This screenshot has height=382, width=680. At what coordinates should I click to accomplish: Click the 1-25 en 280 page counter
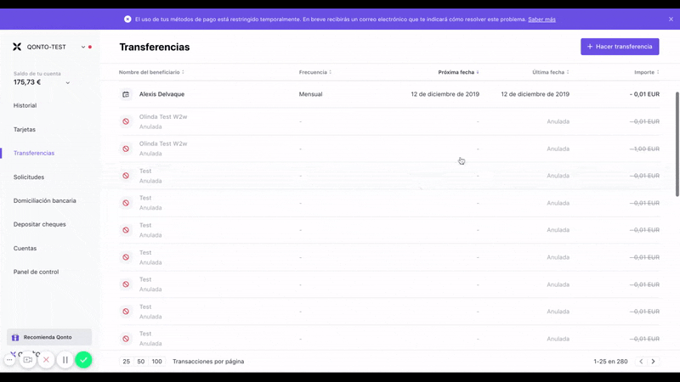click(x=610, y=362)
